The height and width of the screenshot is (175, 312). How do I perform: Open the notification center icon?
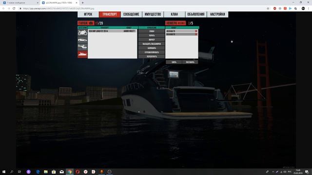307,172
